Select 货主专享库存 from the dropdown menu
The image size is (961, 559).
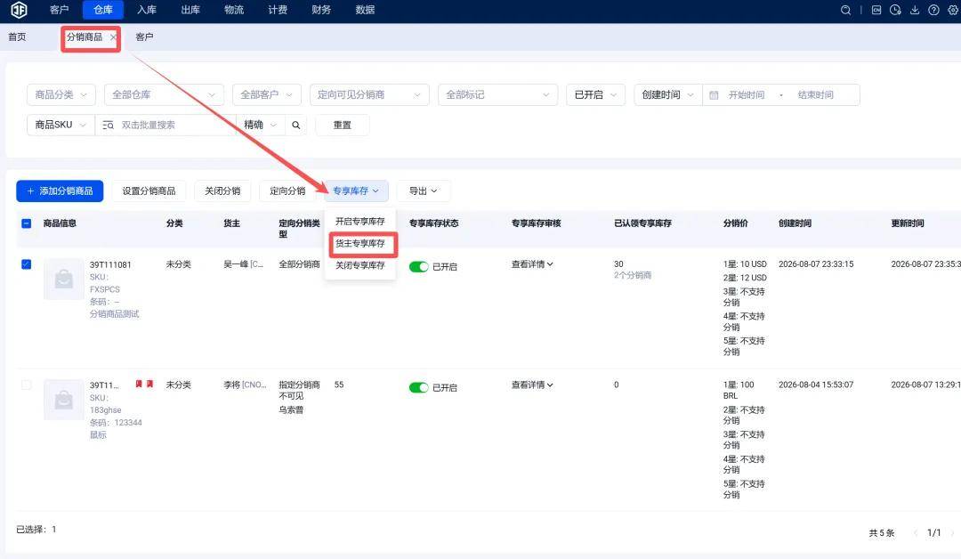pos(360,243)
